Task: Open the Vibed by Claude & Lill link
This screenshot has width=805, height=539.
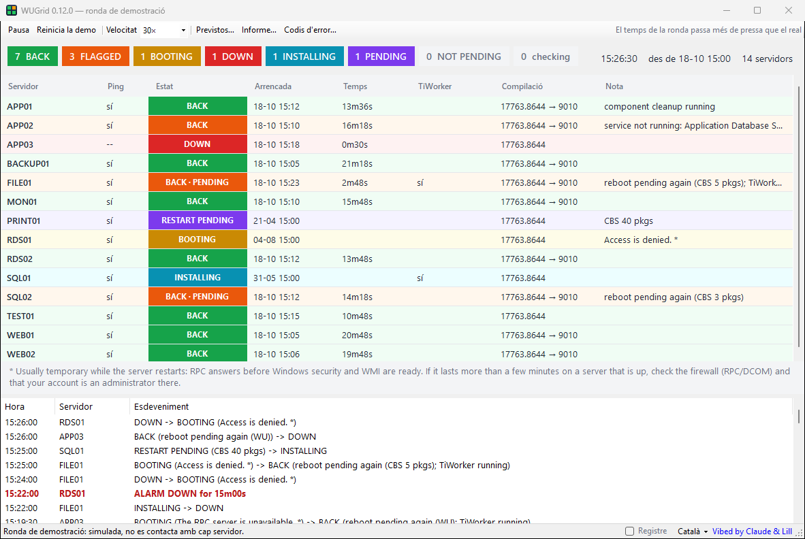Action: click(752, 532)
